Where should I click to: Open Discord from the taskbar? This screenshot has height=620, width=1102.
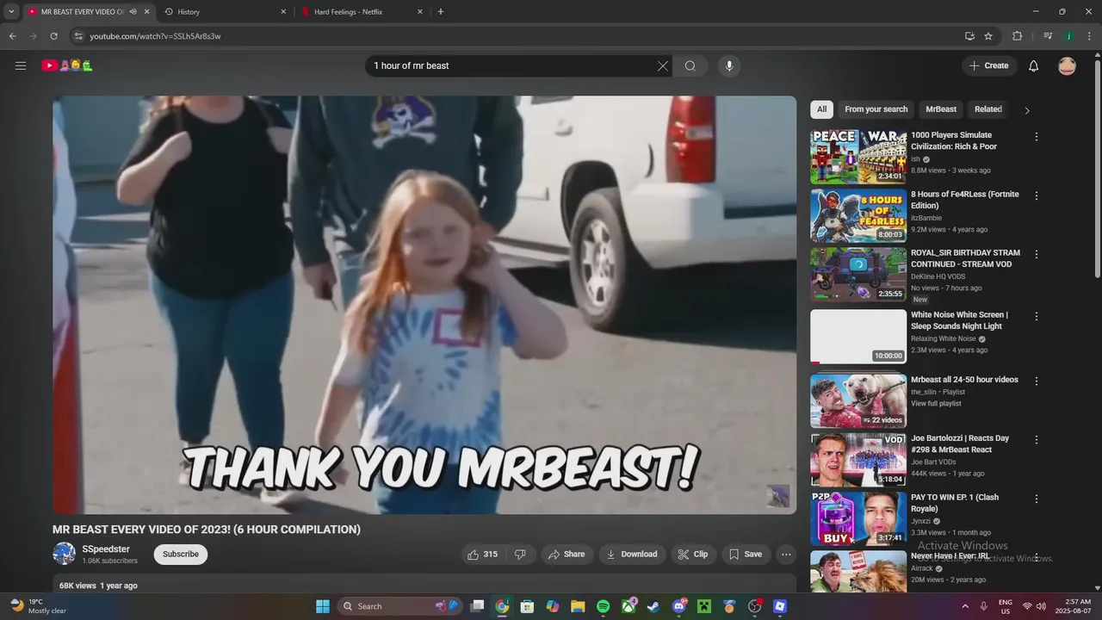pos(678,606)
